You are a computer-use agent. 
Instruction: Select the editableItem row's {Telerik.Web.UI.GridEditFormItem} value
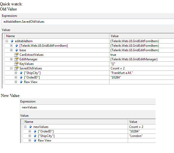pyautogui.click(x=135, y=41)
